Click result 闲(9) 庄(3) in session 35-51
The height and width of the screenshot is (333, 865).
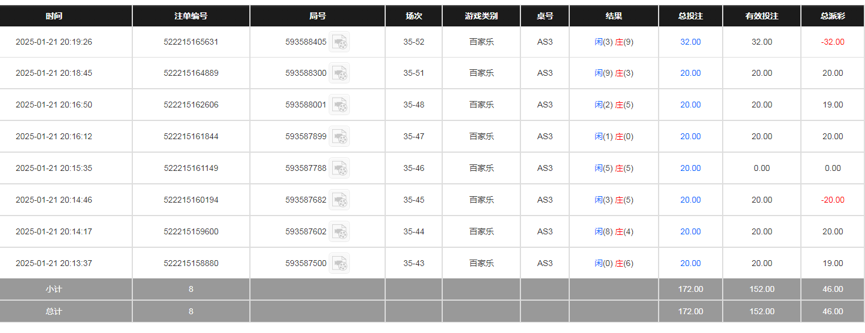(614, 73)
